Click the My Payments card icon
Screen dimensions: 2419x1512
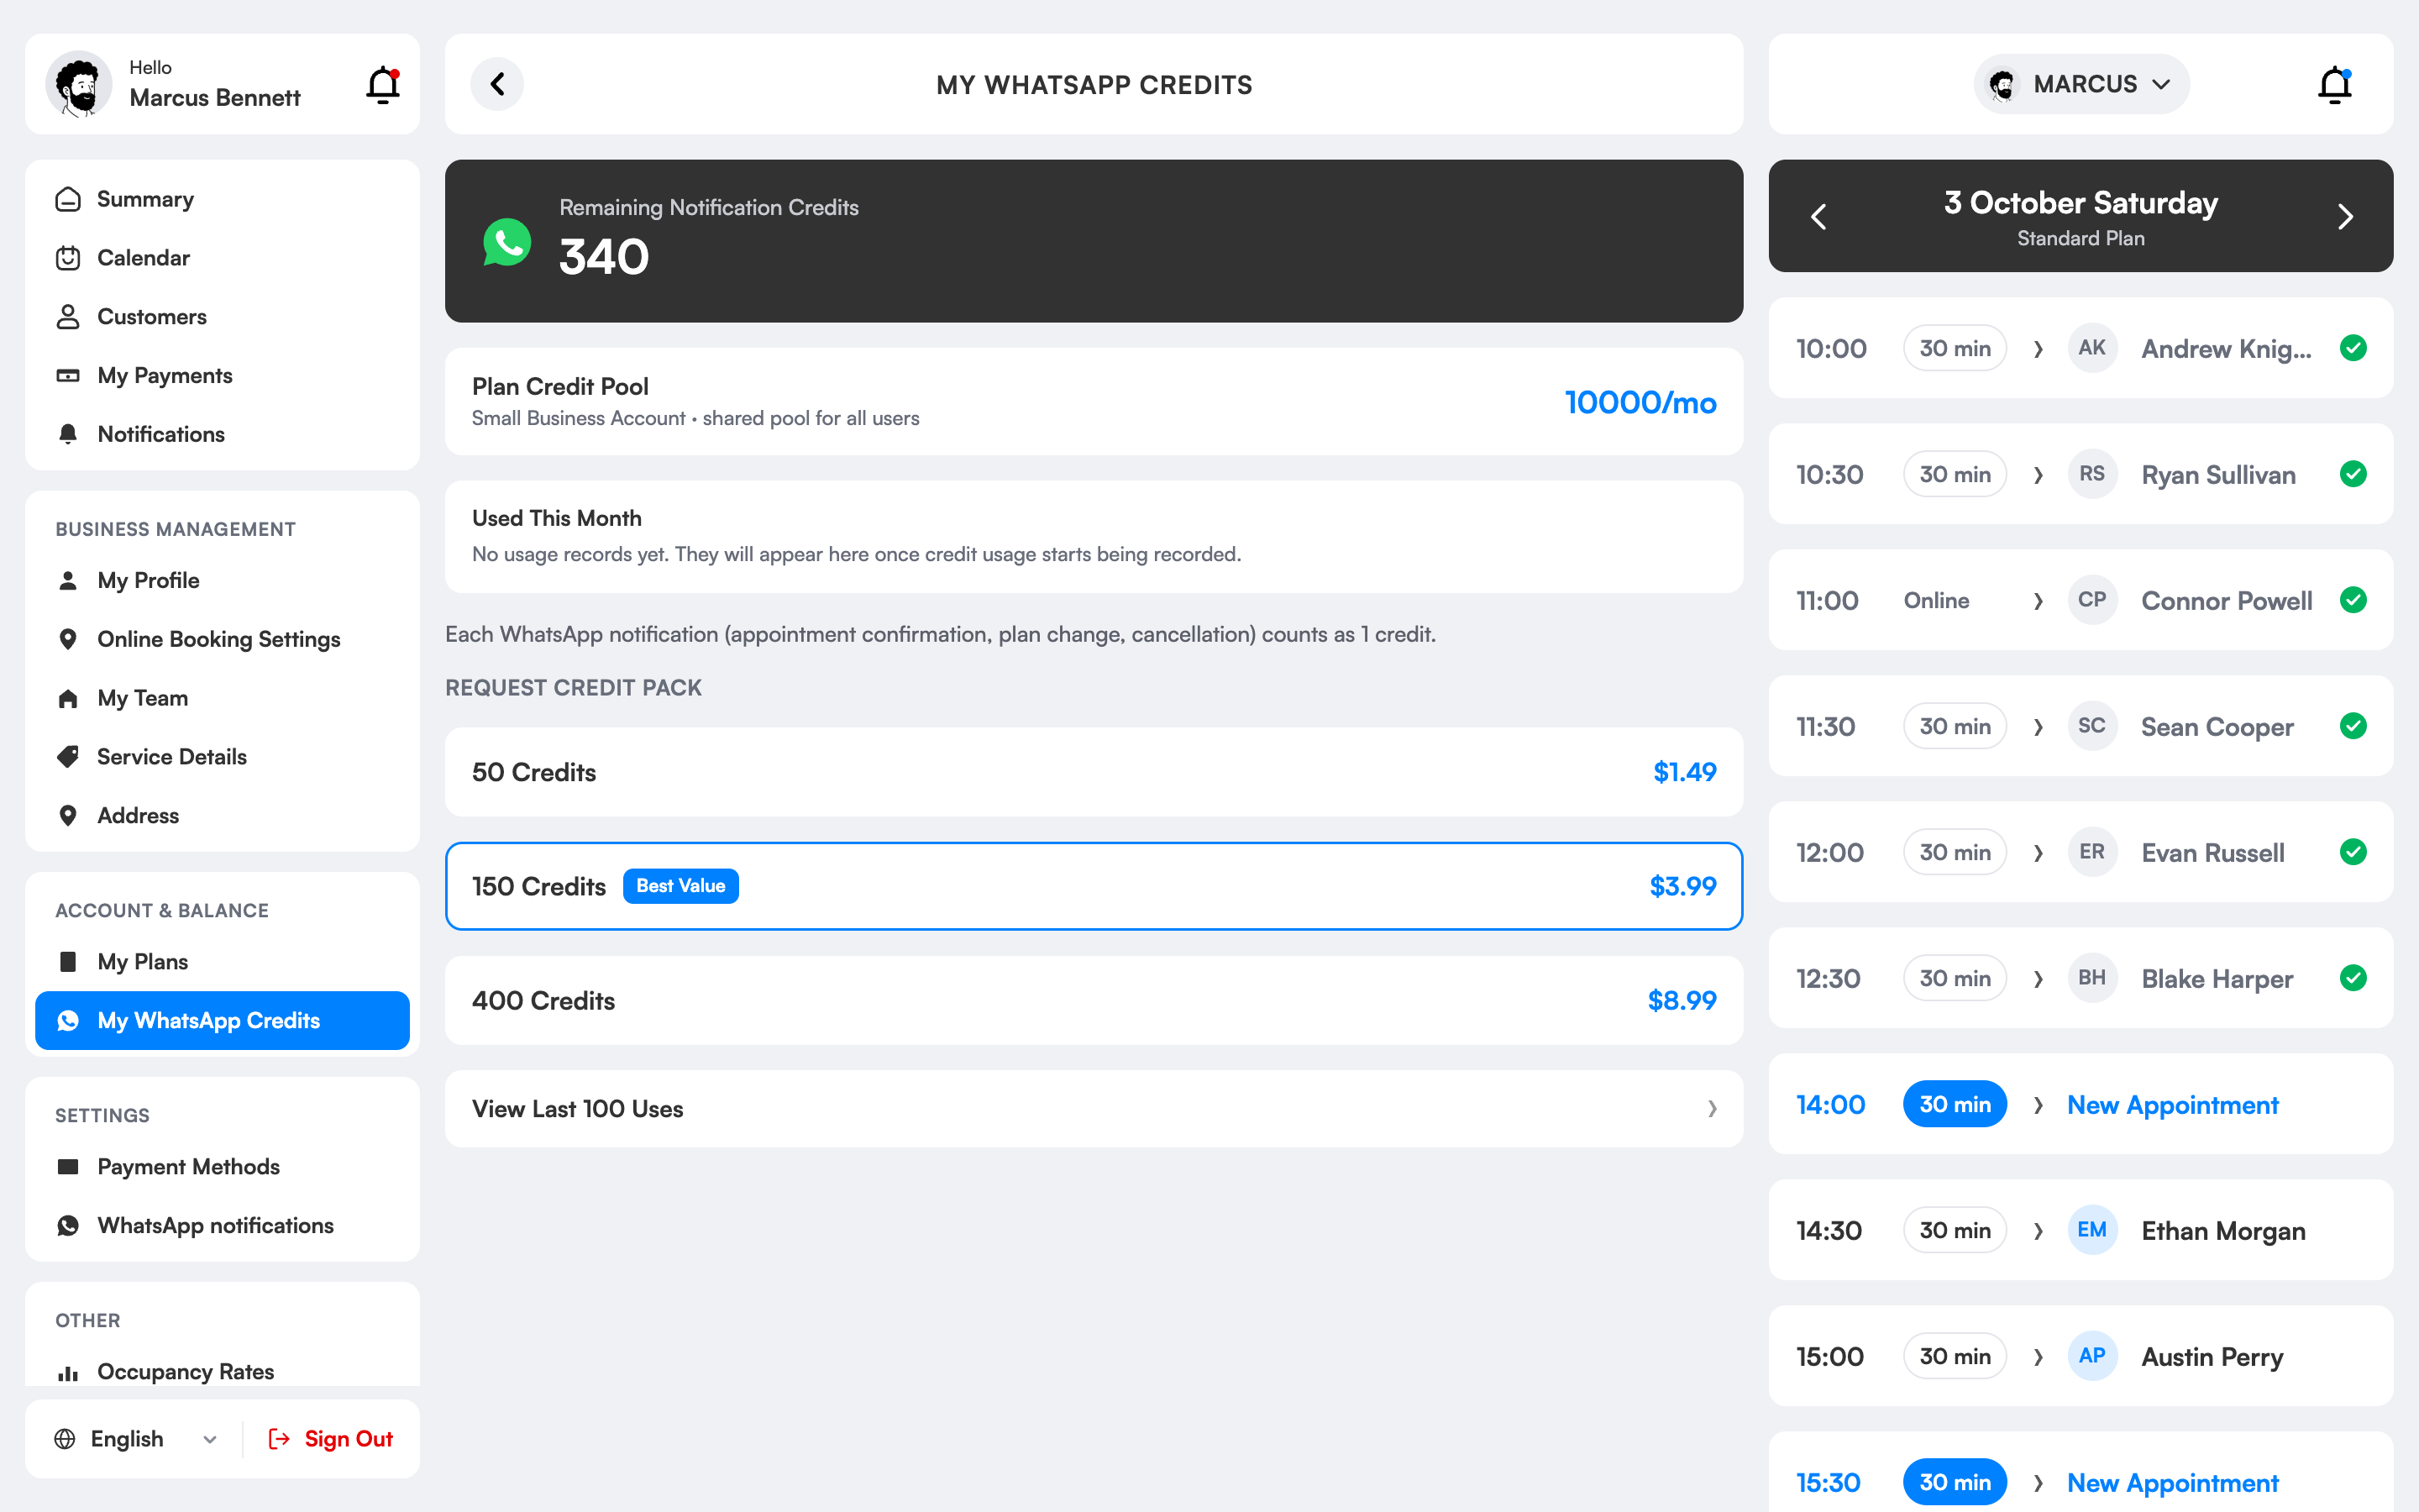point(68,376)
